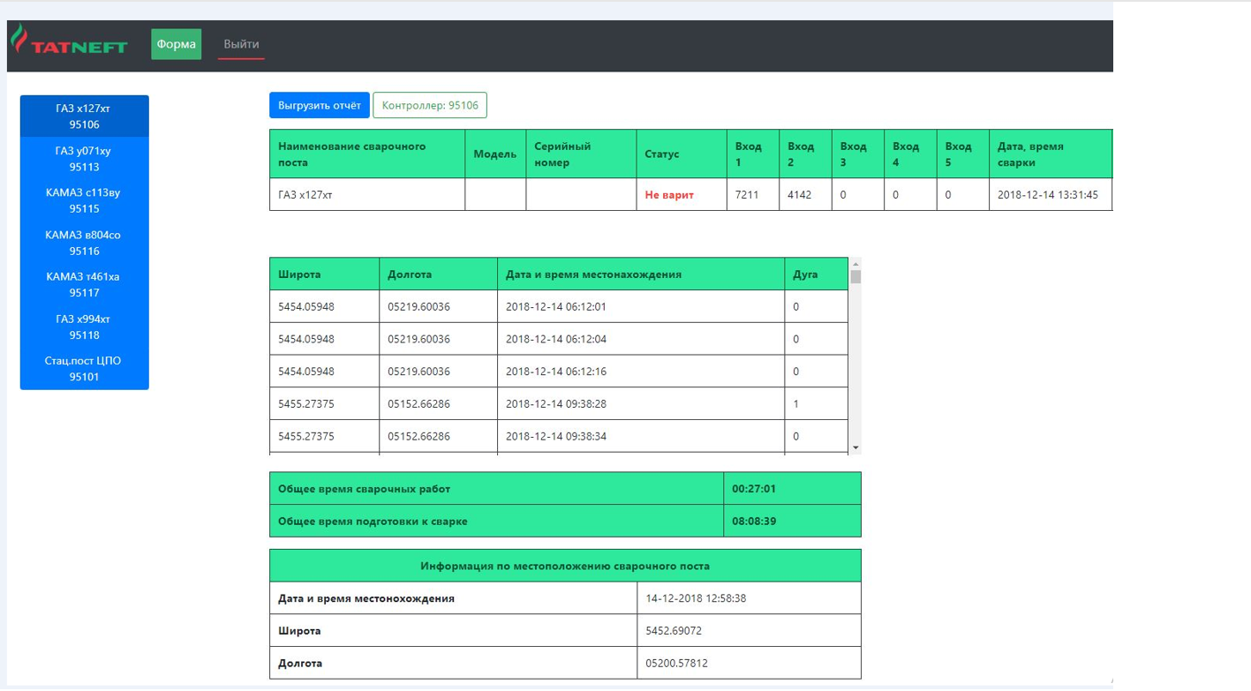Select КАМАЗ т461ха 95117 in sidebar

coord(85,284)
